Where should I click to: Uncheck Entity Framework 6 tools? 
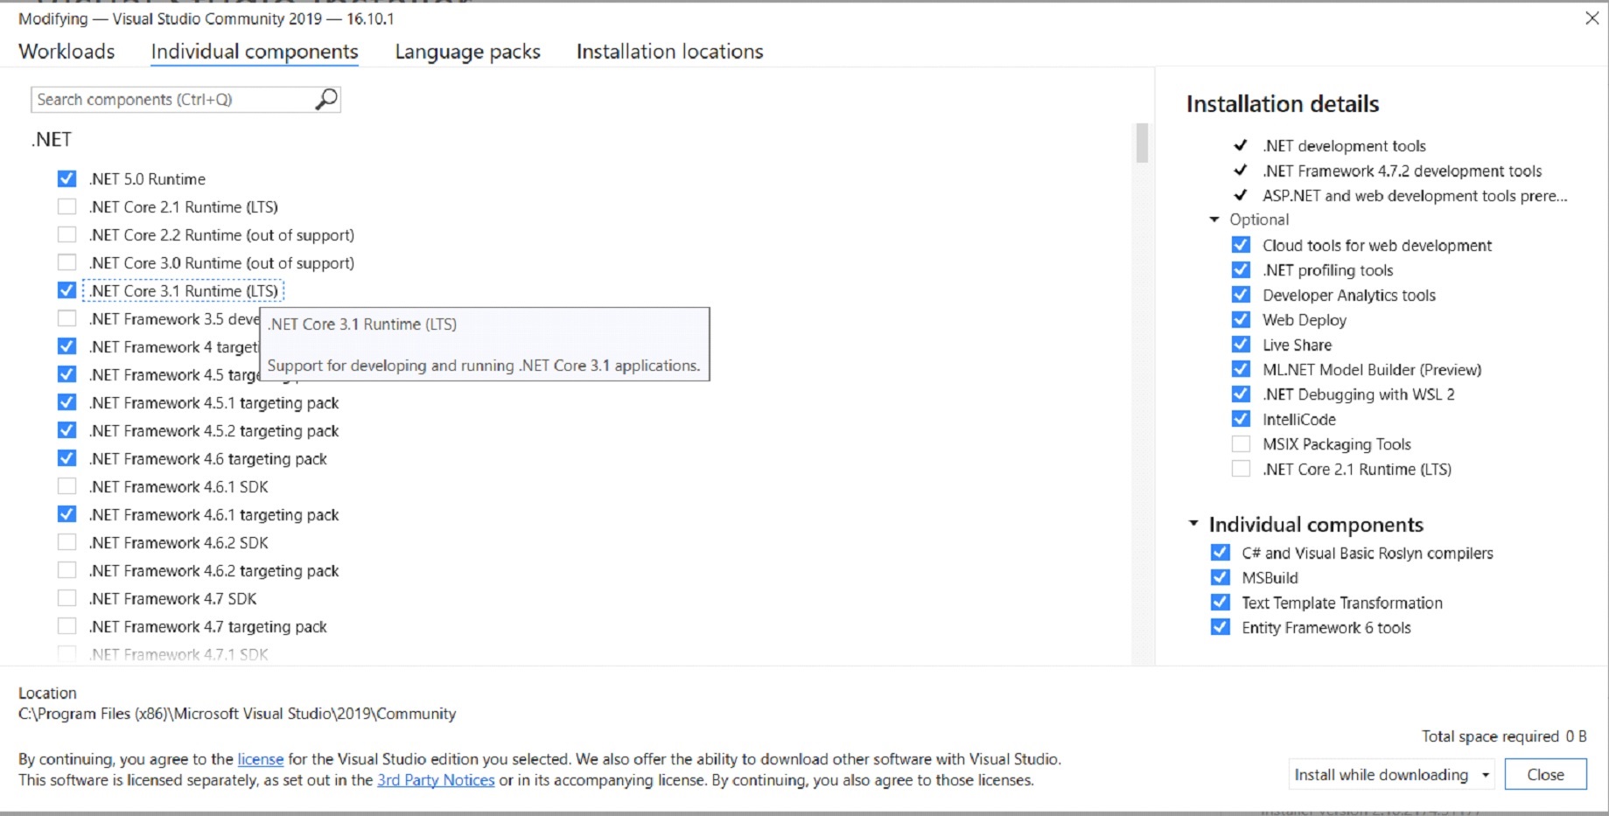1221,628
